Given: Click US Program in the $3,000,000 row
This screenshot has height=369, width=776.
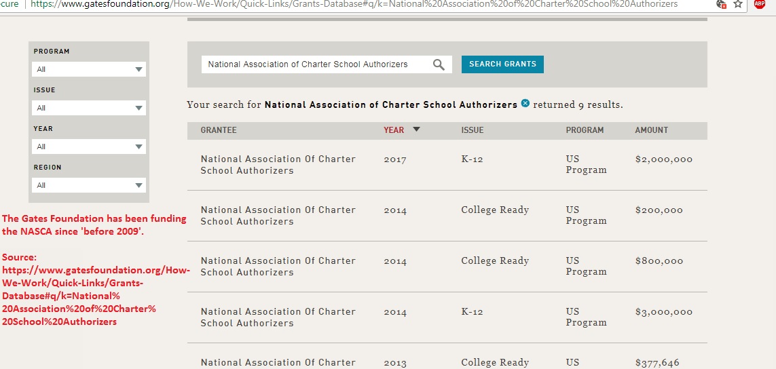Looking at the screenshot, I should pos(586,317).
